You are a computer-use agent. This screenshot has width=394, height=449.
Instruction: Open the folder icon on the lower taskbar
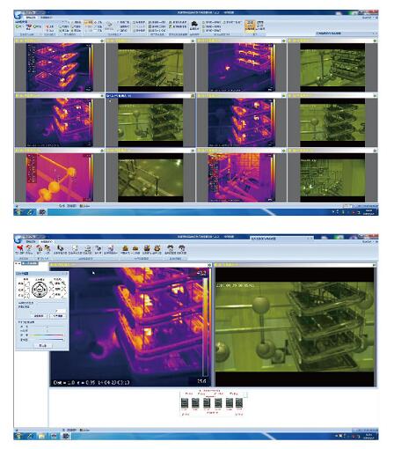pos(41,436)
